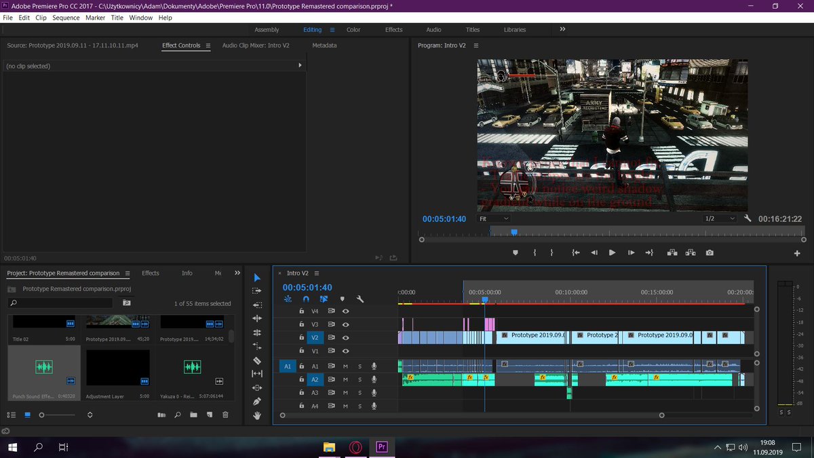The height and width of the screenshot is (458, 814).
Task: Adjust thumbnail size slider in Project panel
Action: pyautogui.click(x=42, y=415)
